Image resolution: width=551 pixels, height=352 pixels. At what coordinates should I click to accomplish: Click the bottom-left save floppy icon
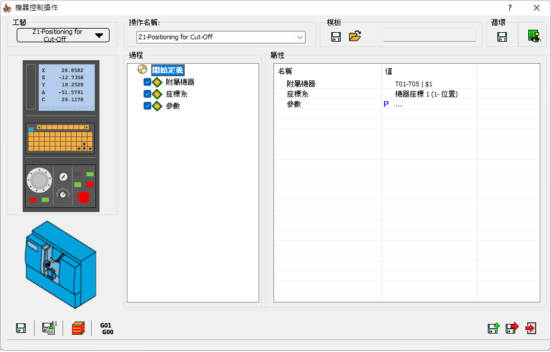tap(21, 328)
